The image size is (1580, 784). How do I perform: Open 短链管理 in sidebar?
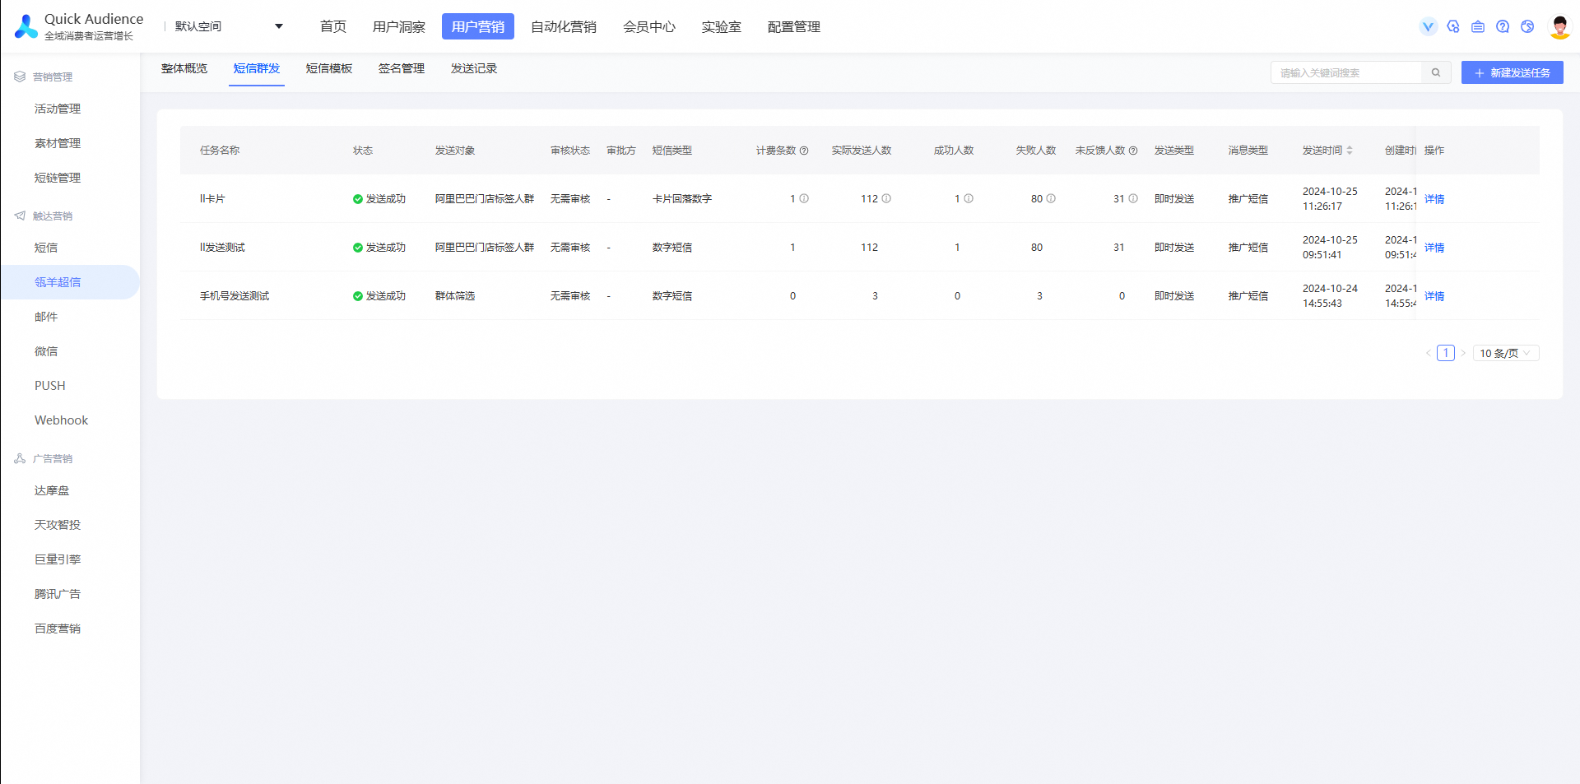[58, 178]
